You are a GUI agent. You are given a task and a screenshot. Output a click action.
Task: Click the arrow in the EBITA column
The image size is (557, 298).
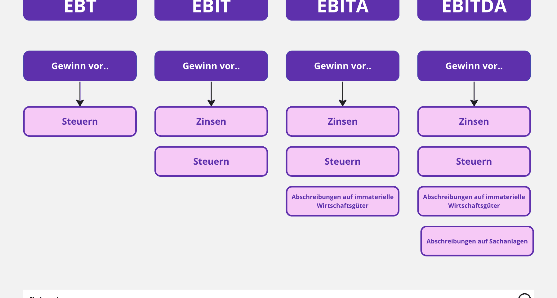click(343, 94)
